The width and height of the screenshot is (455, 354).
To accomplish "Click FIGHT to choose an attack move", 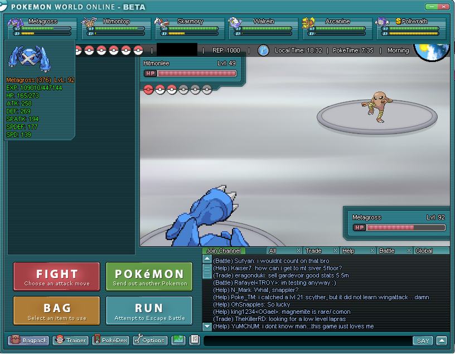I will tap(56, 277).
